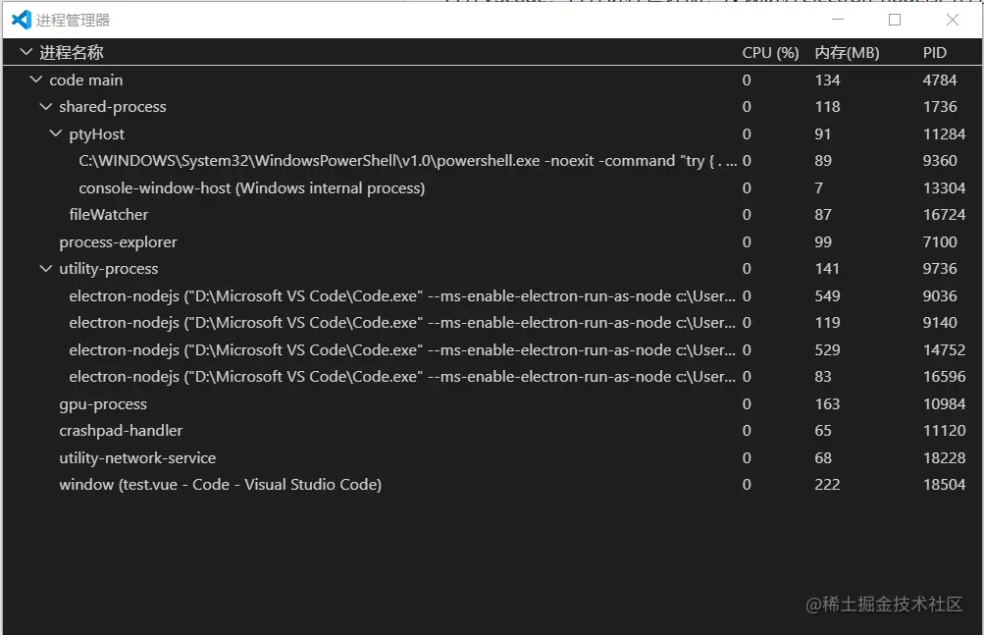Click the PID column header
Screen dimensions: 984x635
tap(935, 53)
